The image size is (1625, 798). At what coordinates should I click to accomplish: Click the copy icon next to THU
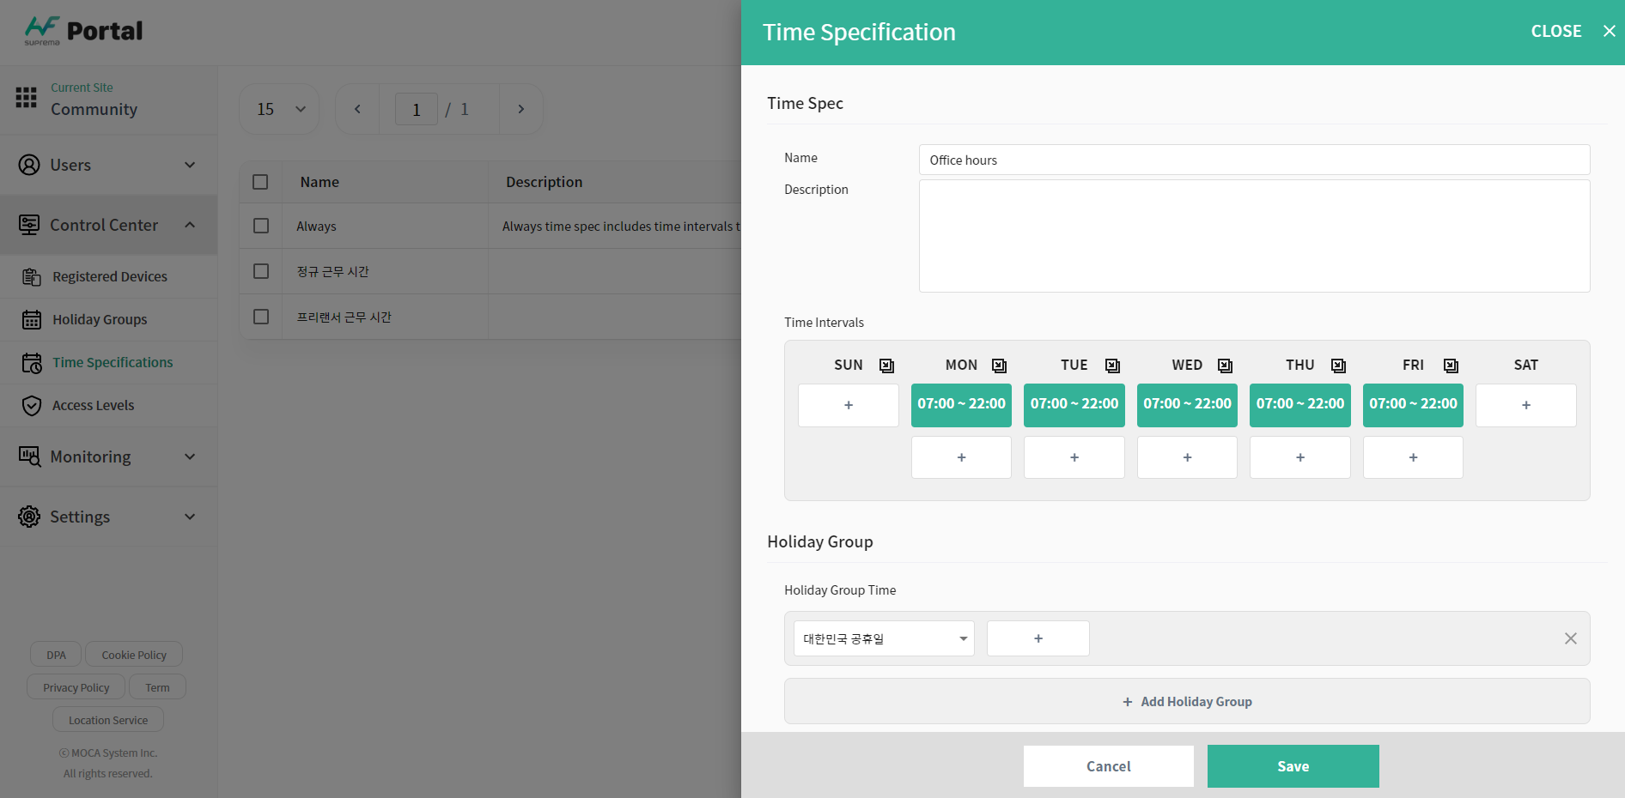(x=1338, y=366)
